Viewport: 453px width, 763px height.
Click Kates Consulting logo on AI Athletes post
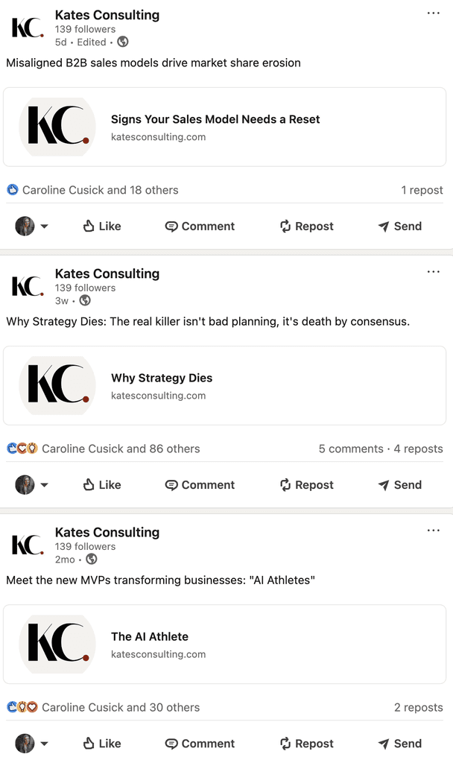(28, 545)
